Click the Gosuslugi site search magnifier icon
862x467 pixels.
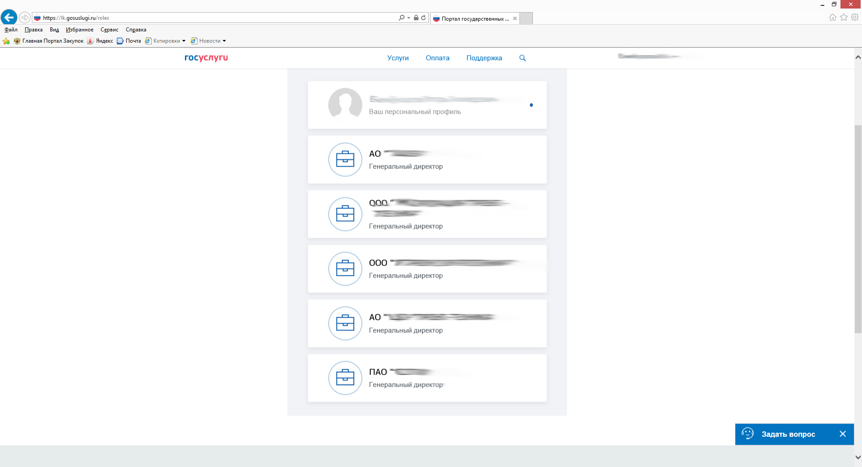522,58
